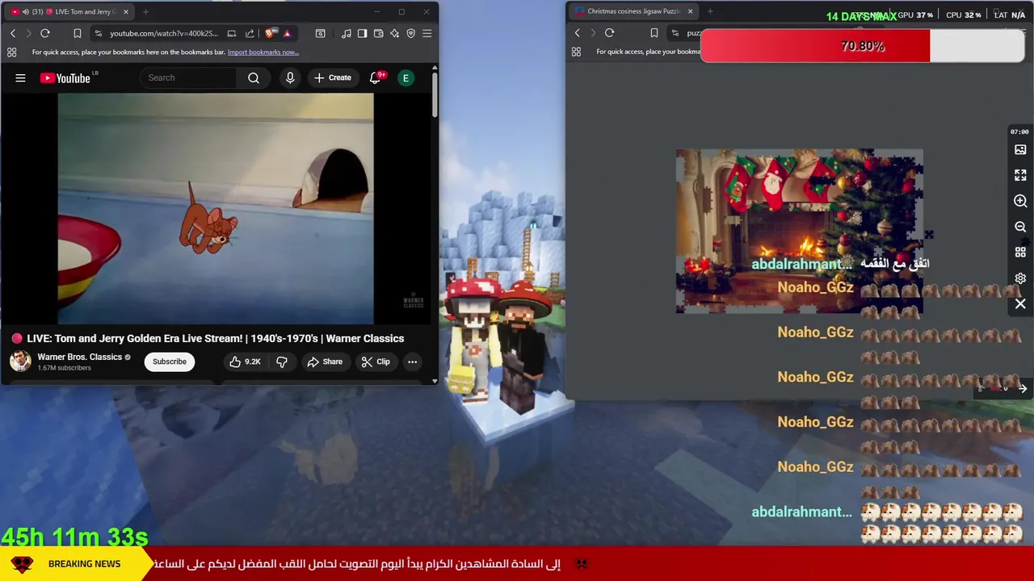Open the account avatar E menu
Screen dimensions: 1034x581
pos(406,78)
